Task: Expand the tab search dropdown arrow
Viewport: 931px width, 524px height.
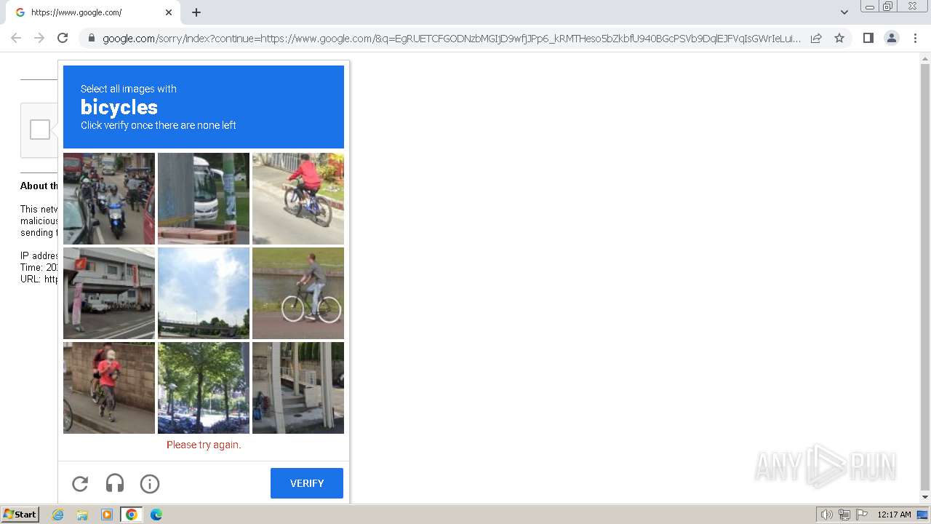Action: pyautogui.click(x=844, y=12)
